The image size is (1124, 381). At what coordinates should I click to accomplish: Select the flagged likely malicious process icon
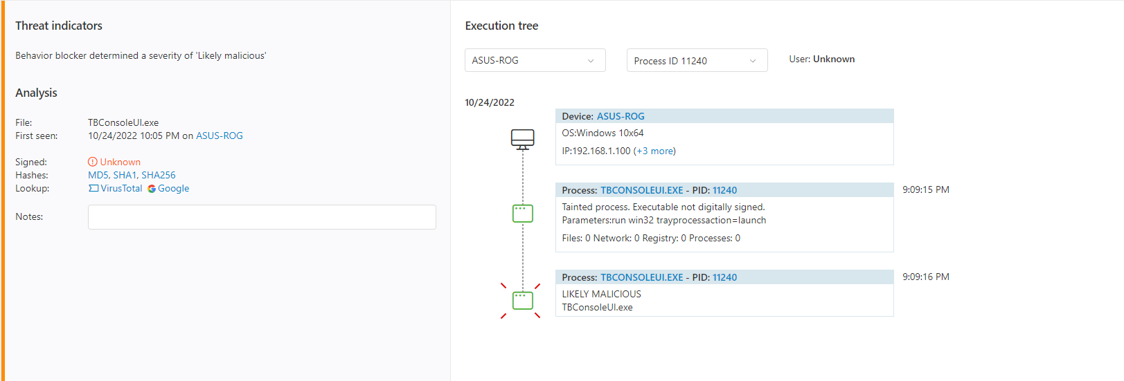click(x=522, y=300)
